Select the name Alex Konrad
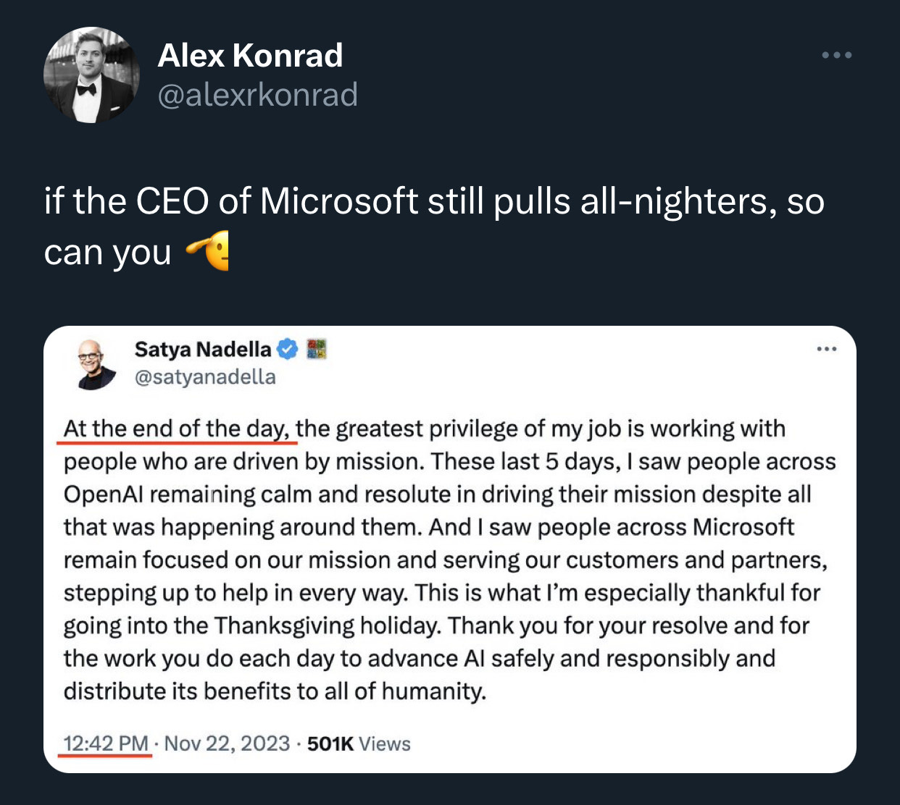Screen dimensions: 900x805 coord(251,55)
